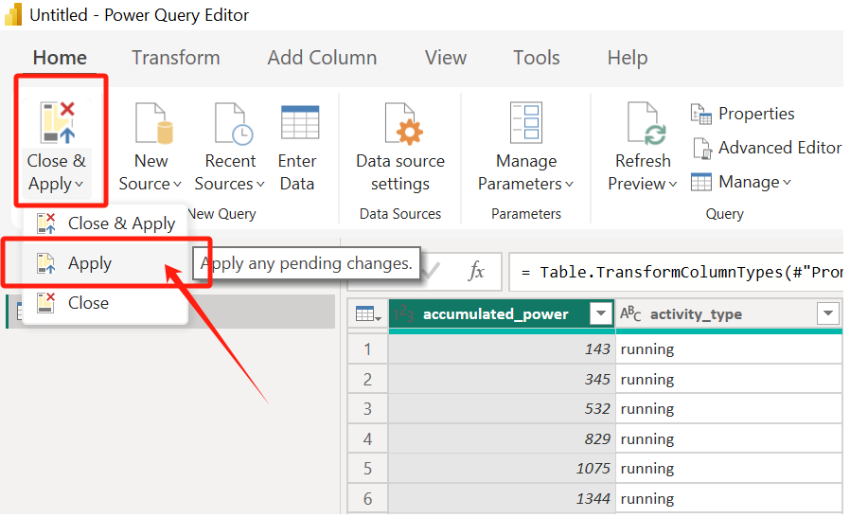Screen dimensions: 850x518
Task: Click the ABC data type icon of activity_type
Action: [x=630, y=314]
